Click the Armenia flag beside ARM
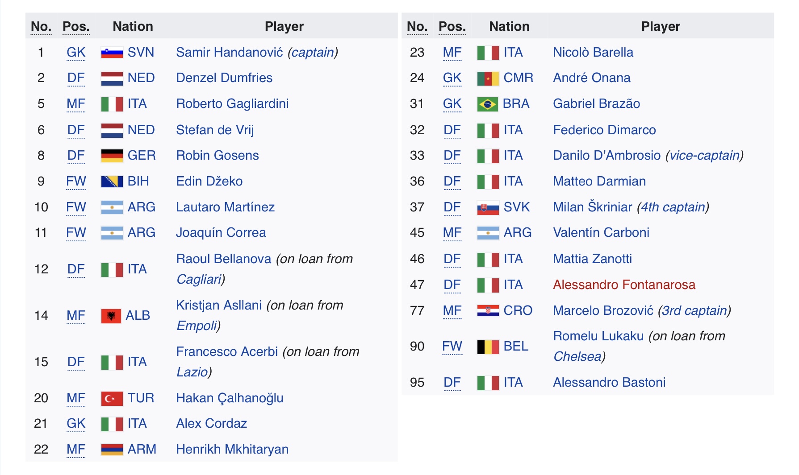This screenshot has height=475, width=799. click(x=112, y=450)
